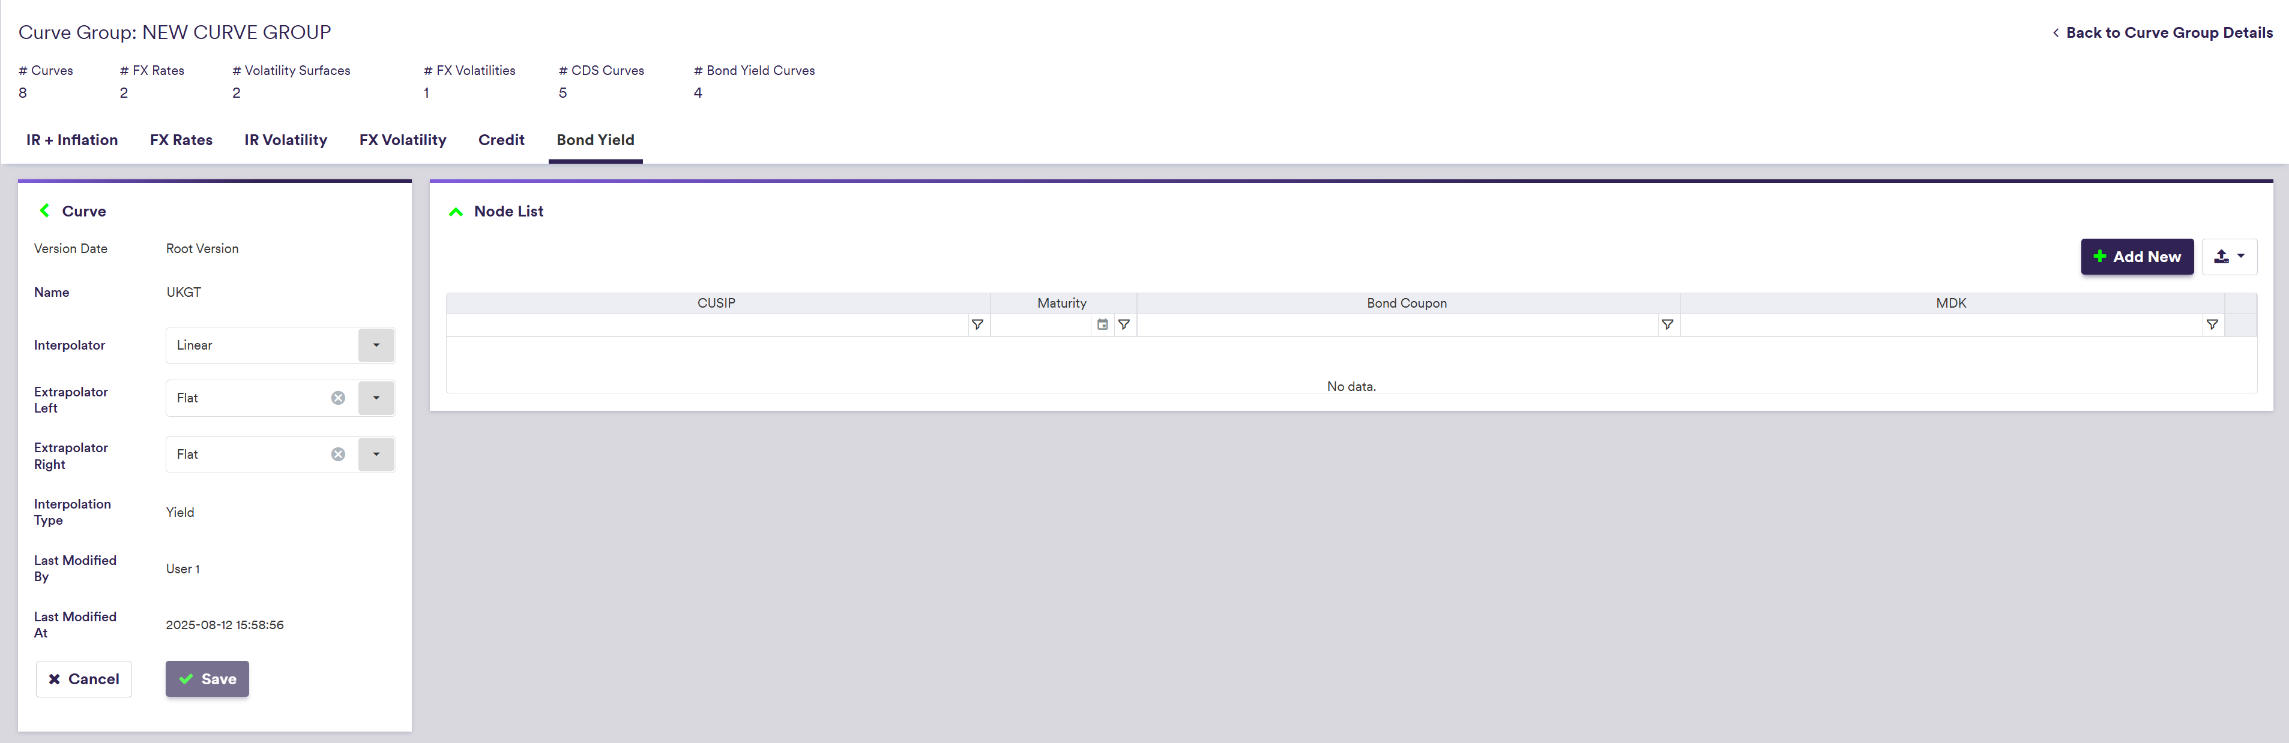Clear the Extrapolator Right value
The width and height of the screenshot is (2289, 743).
click(337, 455)
